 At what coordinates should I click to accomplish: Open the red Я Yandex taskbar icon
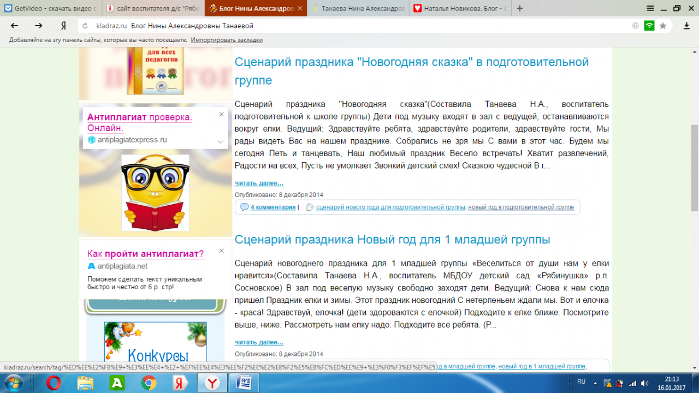(x=180, y=383)
